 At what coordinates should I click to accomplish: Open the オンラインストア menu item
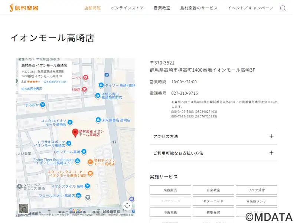(127, 8)
